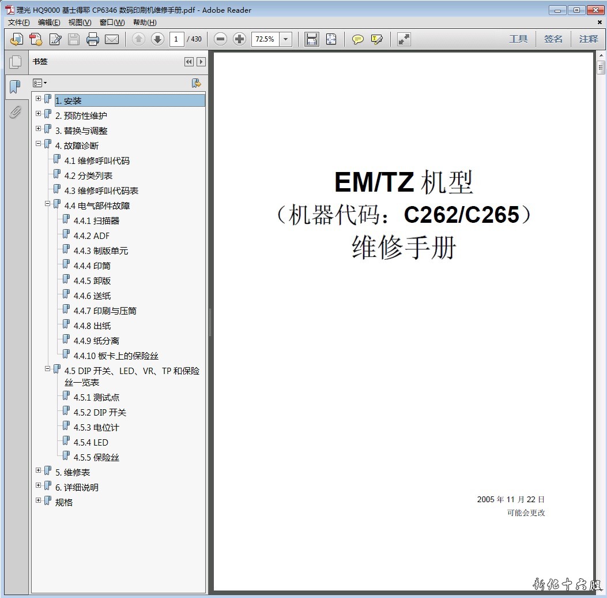Show the page thumbnails panel
Viewport: 607px width, 598px height.
[15, 62]
